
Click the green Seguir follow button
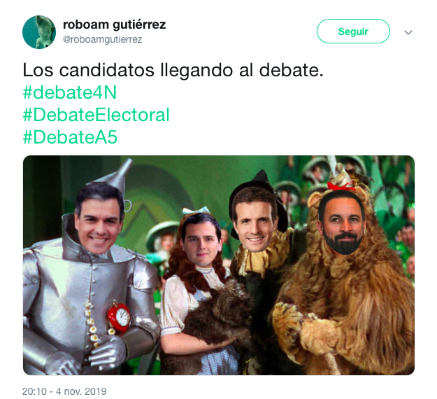pos(353,31)
